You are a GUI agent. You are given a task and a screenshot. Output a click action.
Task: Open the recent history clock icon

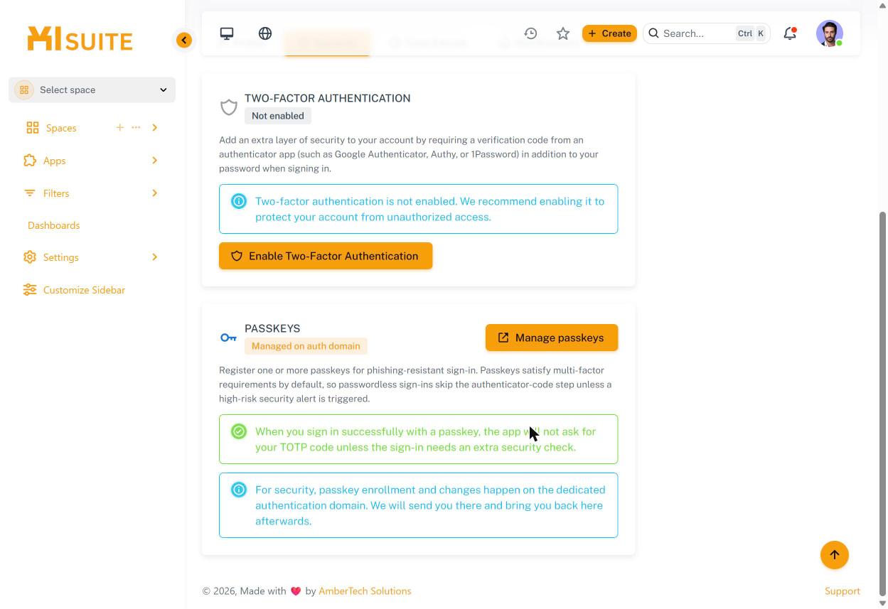point(530,33)
